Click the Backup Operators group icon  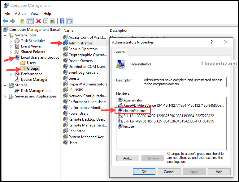click(x=65, y=49)
